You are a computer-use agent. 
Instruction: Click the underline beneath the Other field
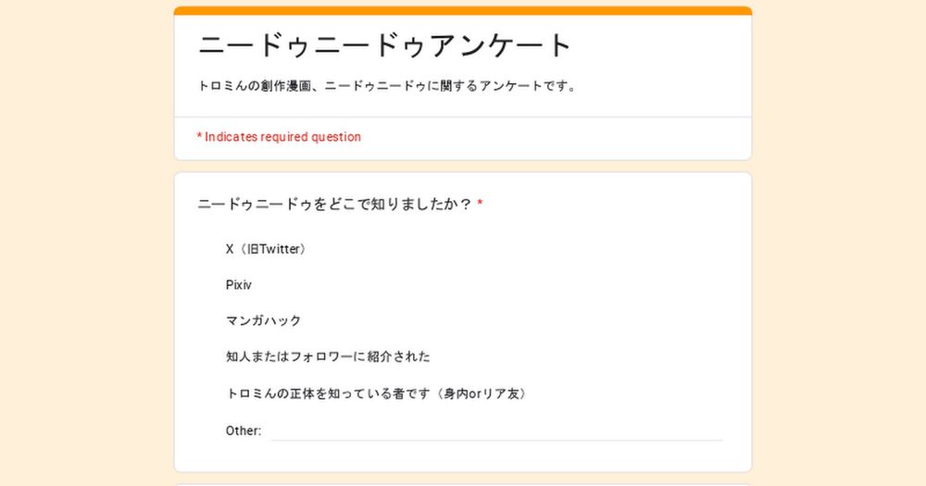[x=496, y=440]
